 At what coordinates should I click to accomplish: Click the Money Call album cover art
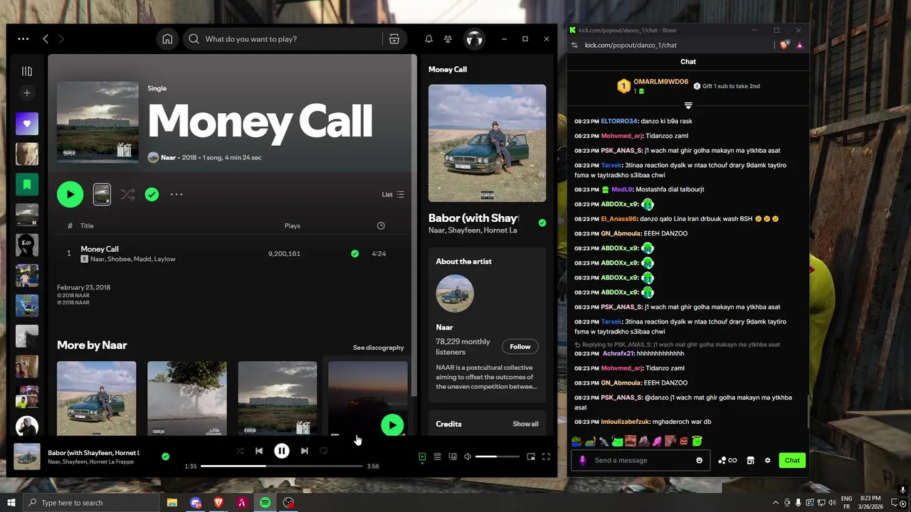[x=98, y=122]
